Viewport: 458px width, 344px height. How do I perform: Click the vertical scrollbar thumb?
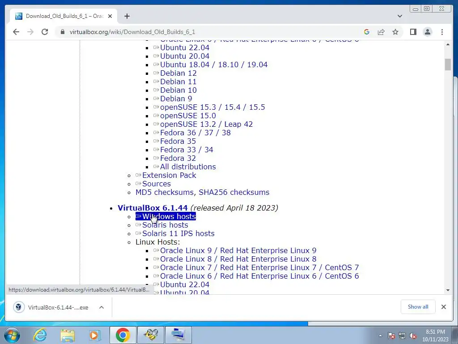448,64
